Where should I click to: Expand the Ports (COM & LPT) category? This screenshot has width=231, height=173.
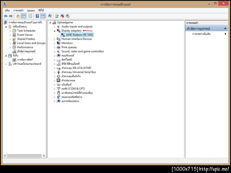(x=54, y=89)
